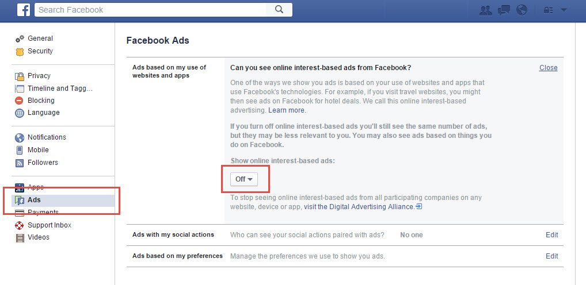
Task: Open the interest-based ads Off dropdown
Action: pos(244,179)
